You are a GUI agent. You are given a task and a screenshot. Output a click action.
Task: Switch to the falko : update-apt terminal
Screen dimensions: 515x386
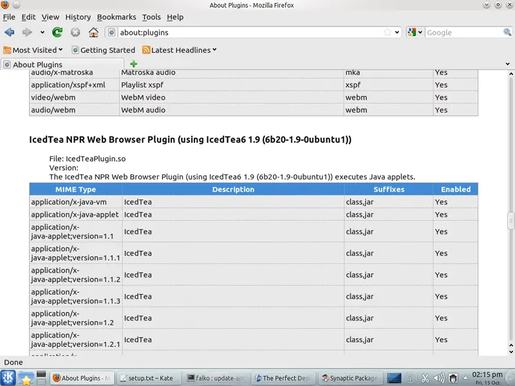pos(216,378)
